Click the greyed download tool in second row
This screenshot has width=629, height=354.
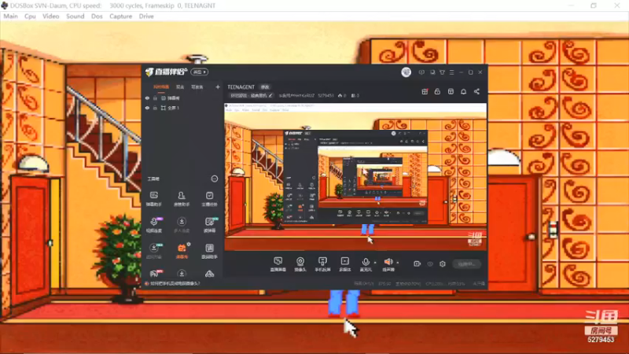[182, 225]
